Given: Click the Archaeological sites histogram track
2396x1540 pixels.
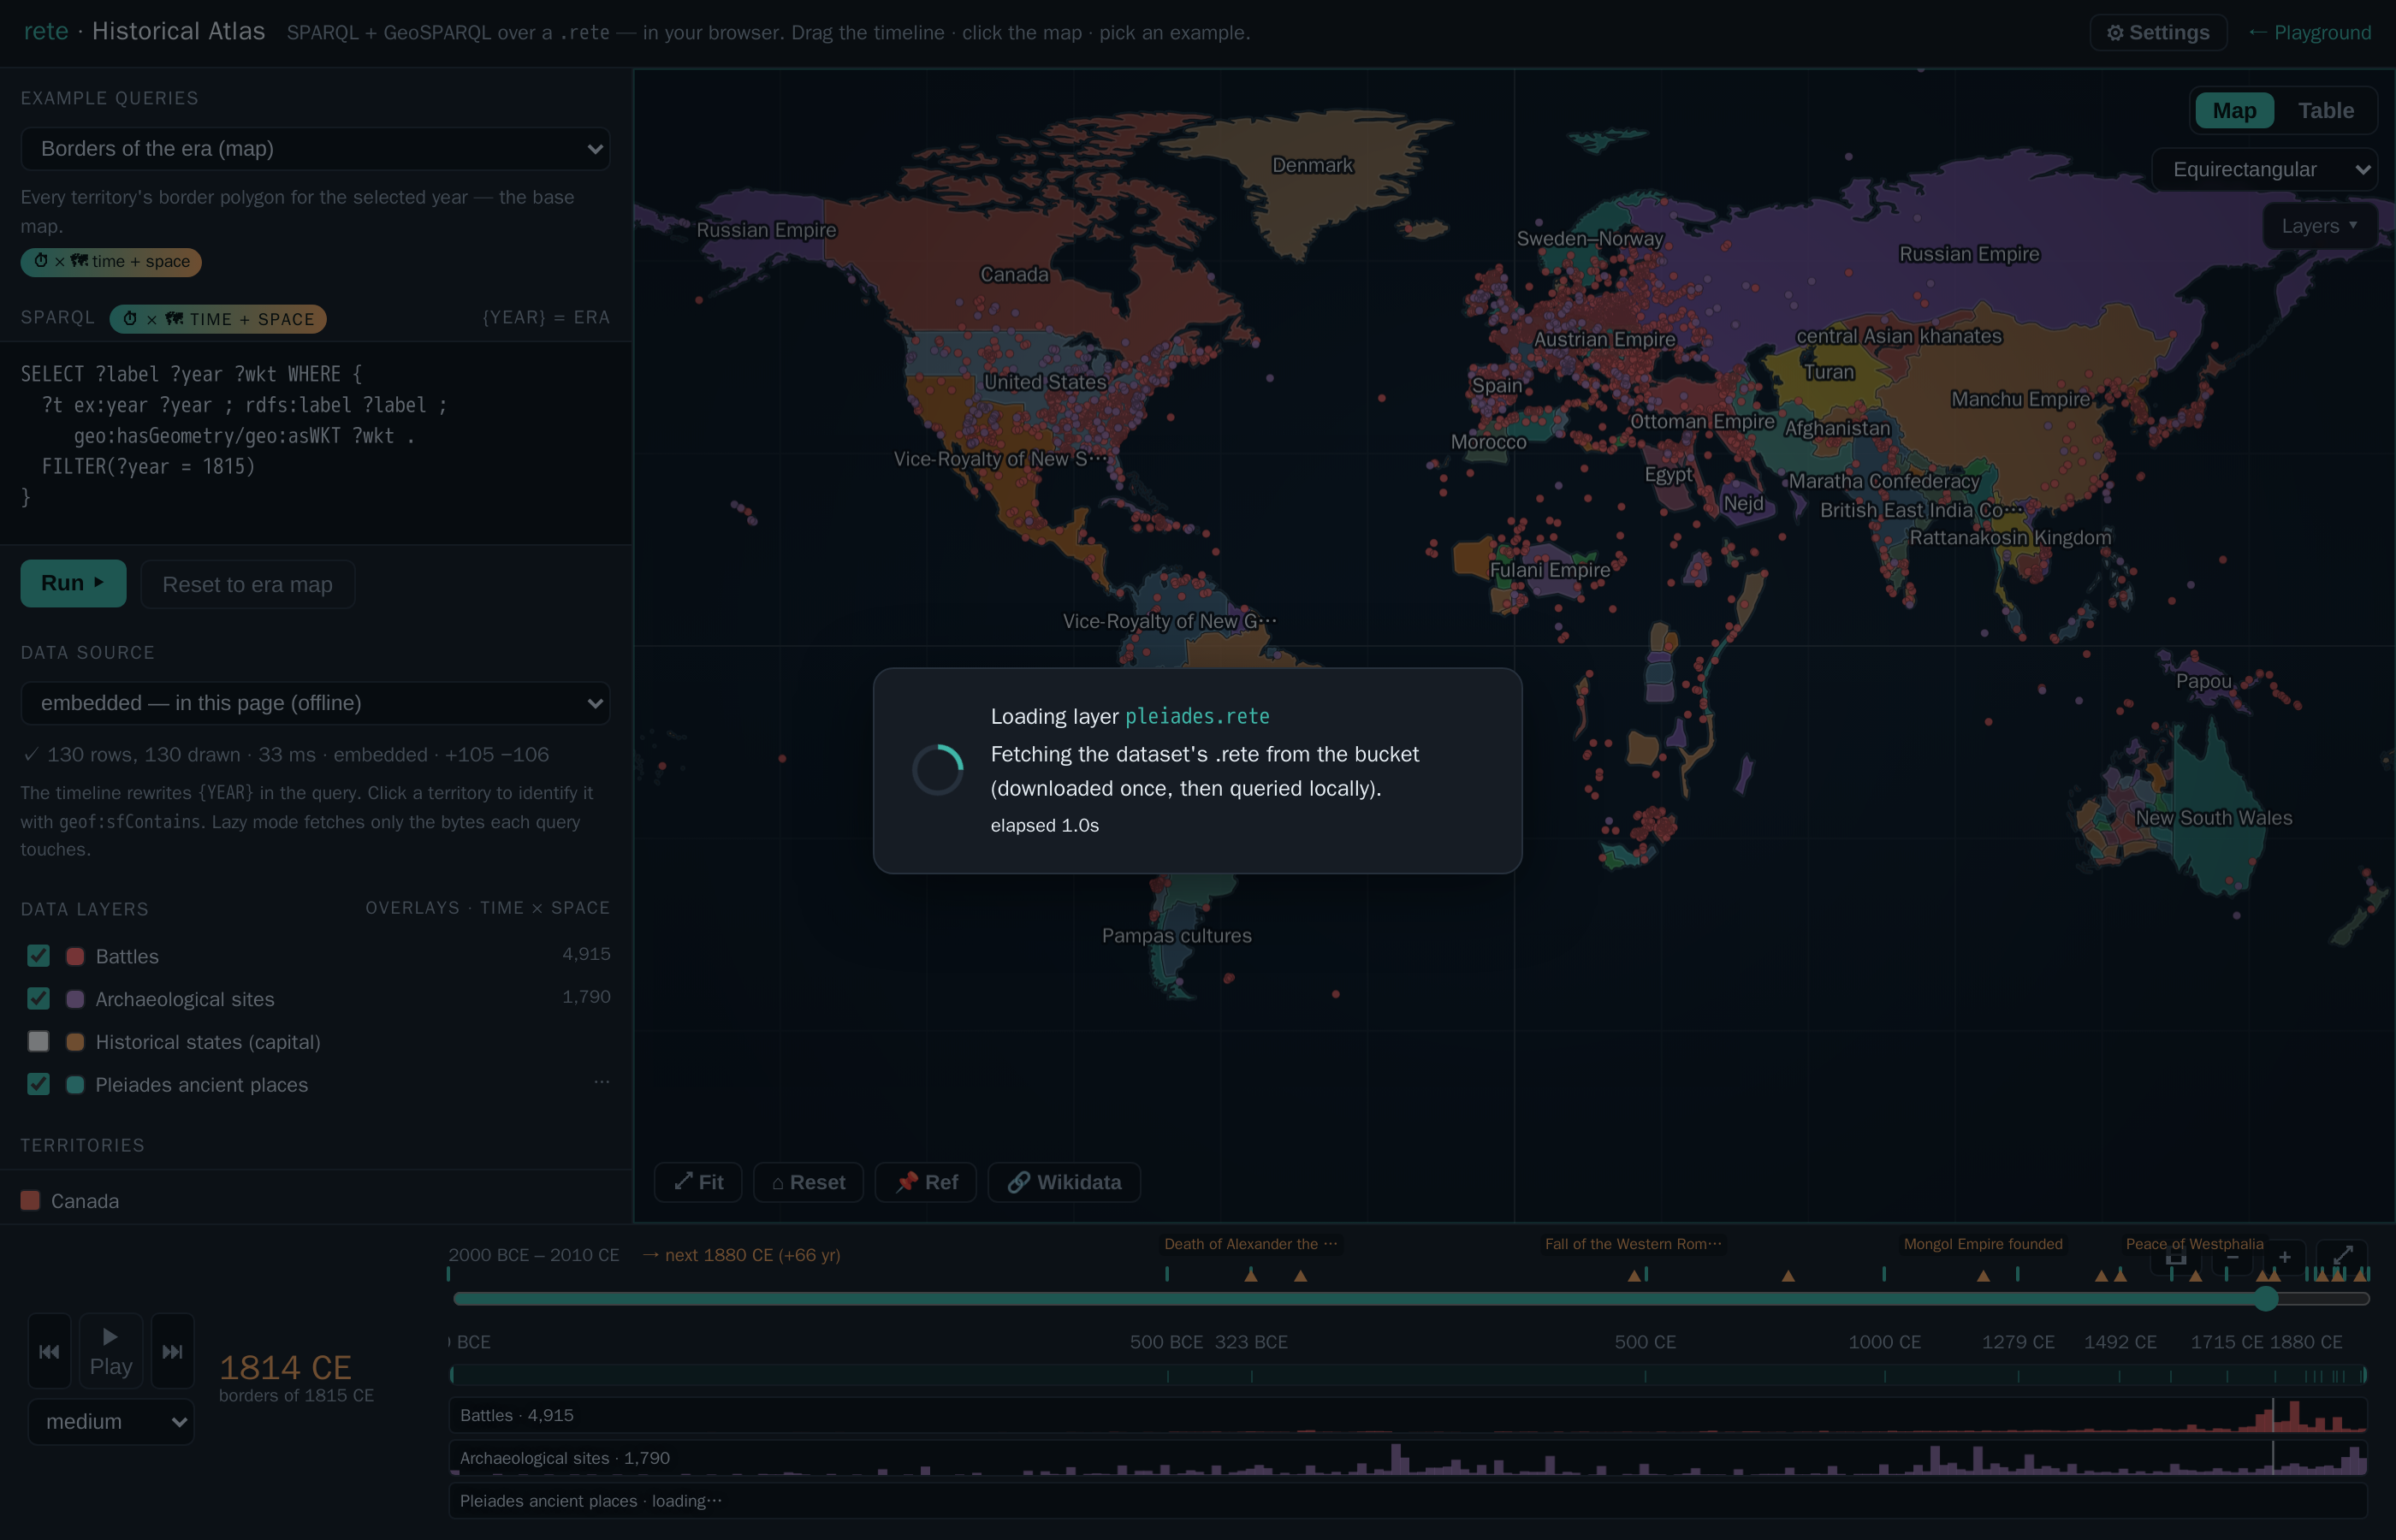Looking at the screenshot, I should coord(1408,1458).
